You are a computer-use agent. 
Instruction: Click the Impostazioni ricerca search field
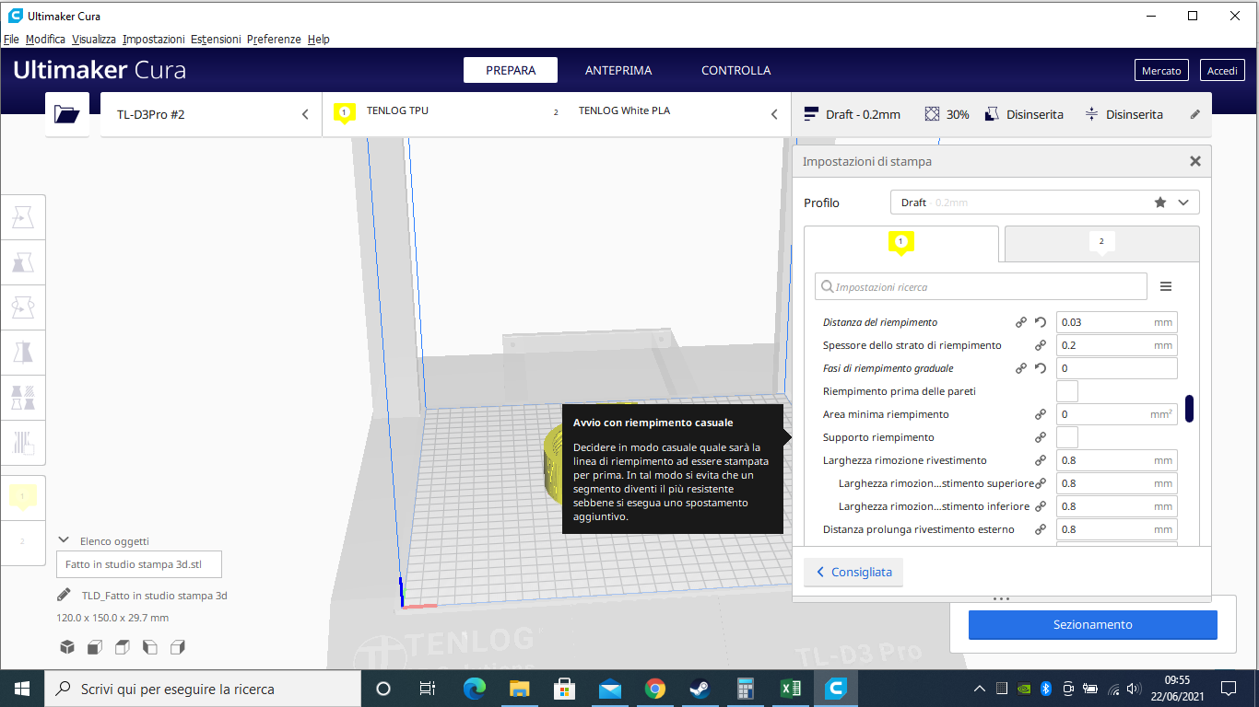point(981,286)
